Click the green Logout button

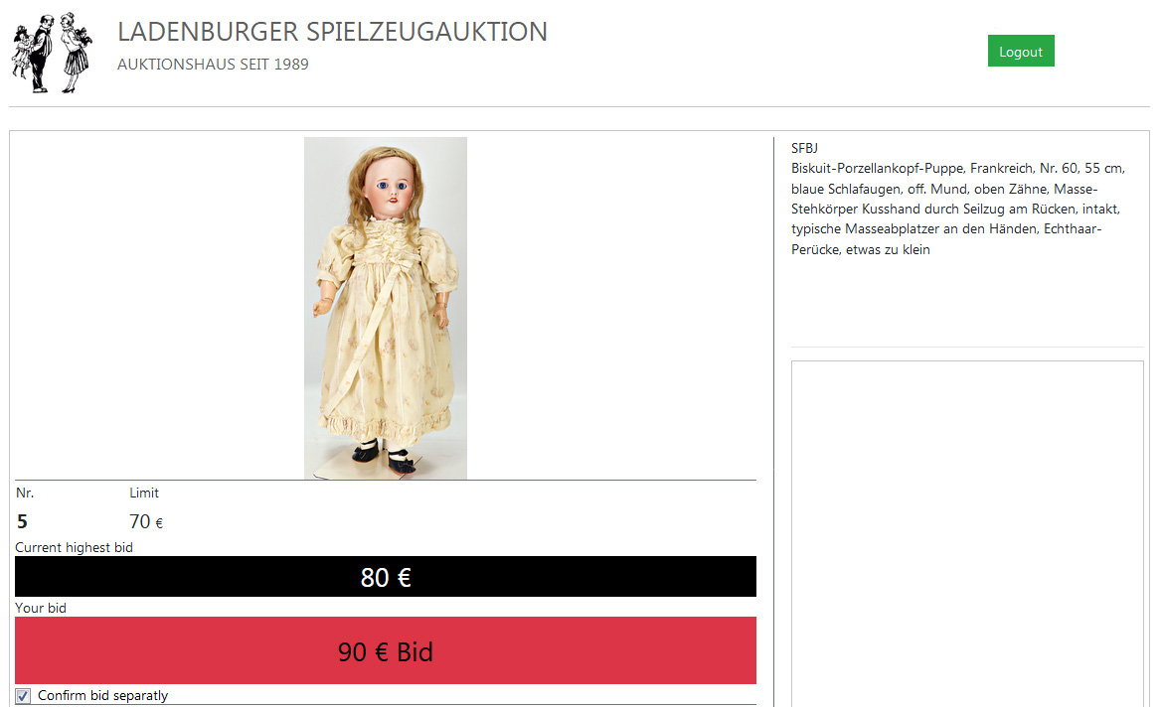pyautogui.click(x=1021, y=51)
